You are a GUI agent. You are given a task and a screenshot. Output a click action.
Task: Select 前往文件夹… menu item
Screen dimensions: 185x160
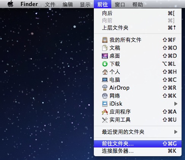coord(138,144)
